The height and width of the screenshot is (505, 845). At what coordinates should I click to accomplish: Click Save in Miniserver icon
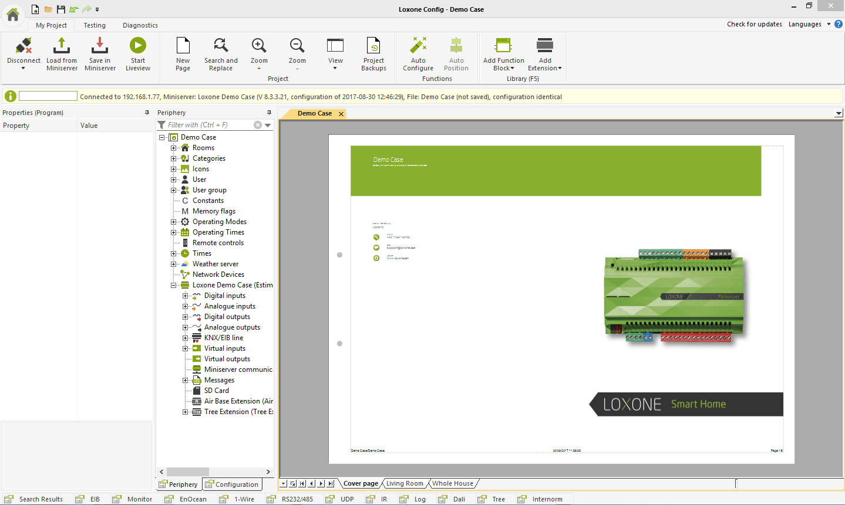point(100,46)
